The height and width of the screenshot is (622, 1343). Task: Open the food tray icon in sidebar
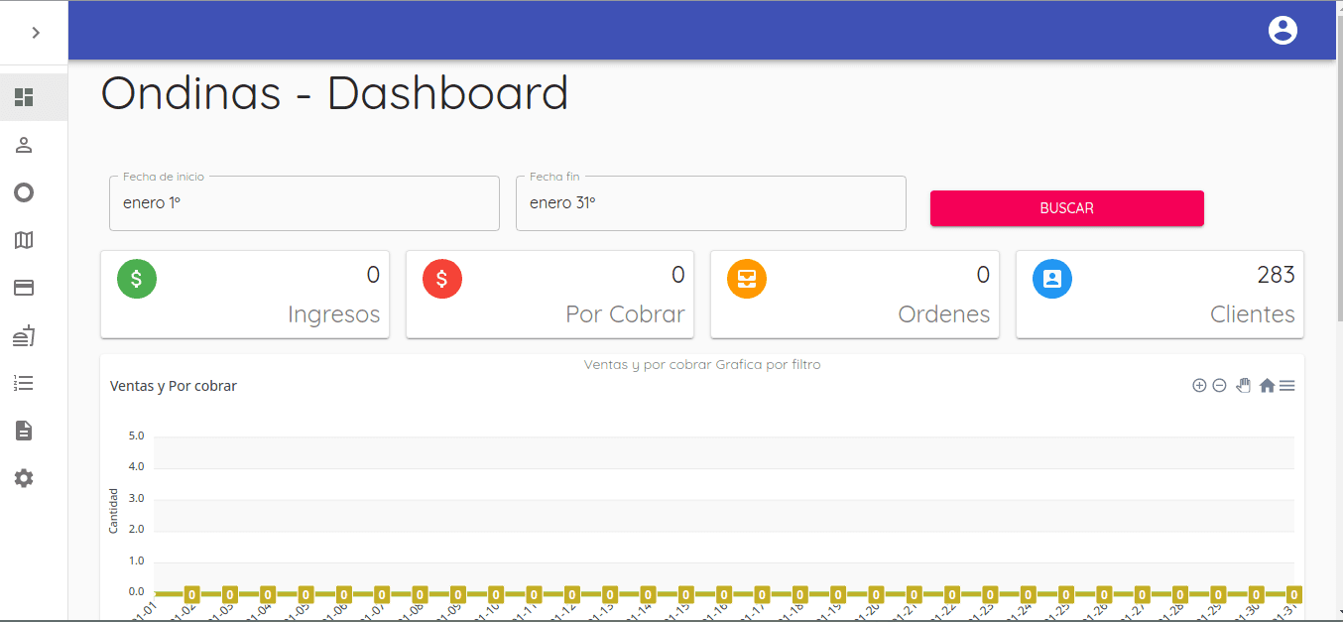[24, 335]
